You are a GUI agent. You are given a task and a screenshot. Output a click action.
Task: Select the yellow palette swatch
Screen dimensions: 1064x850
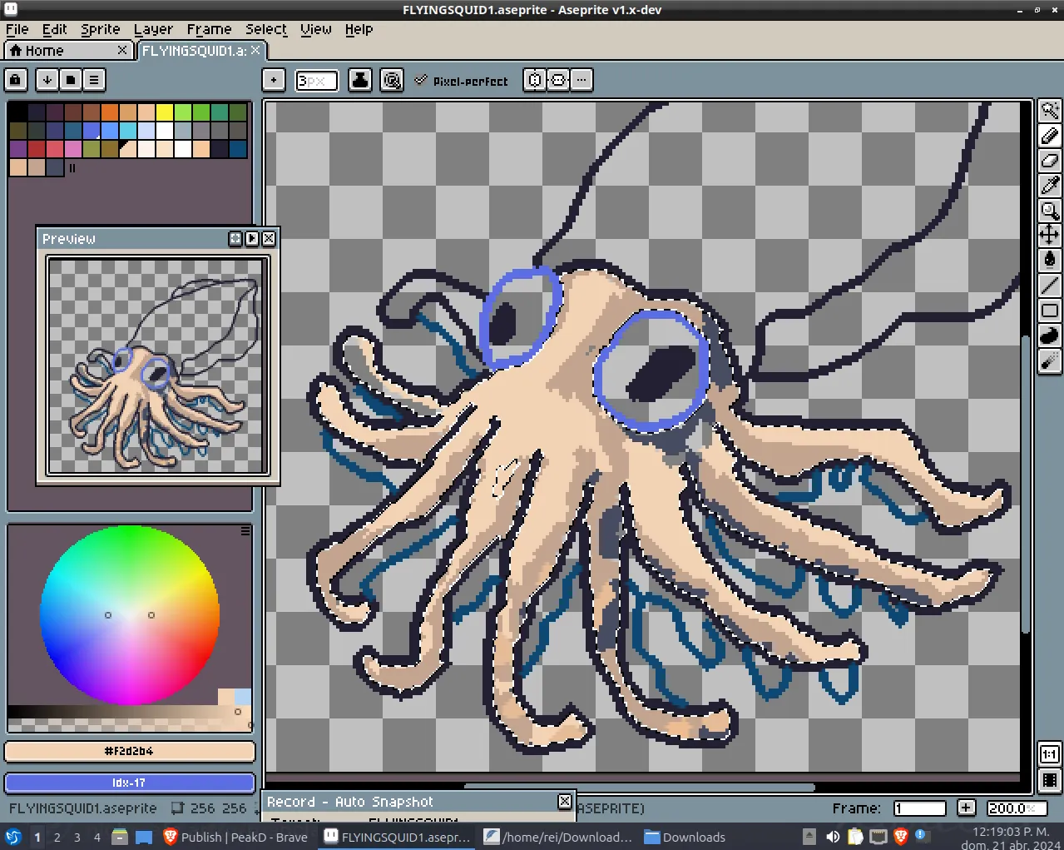165,112
